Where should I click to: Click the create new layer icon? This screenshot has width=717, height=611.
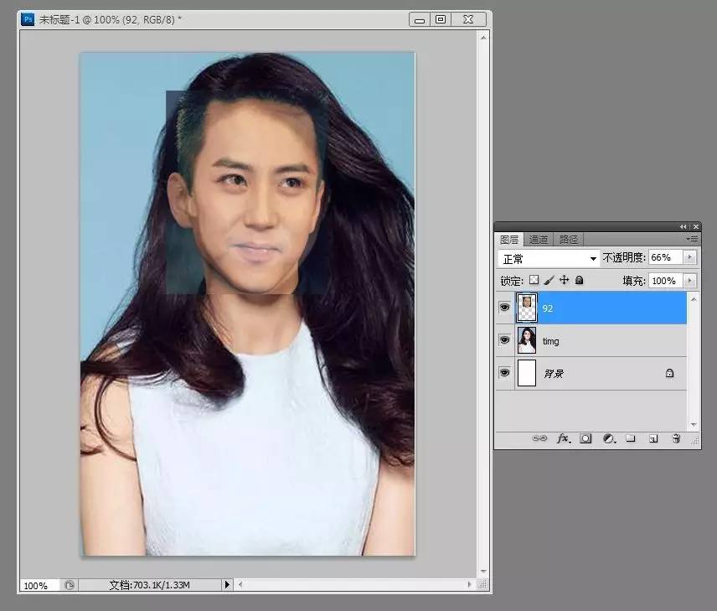[653, 438]
